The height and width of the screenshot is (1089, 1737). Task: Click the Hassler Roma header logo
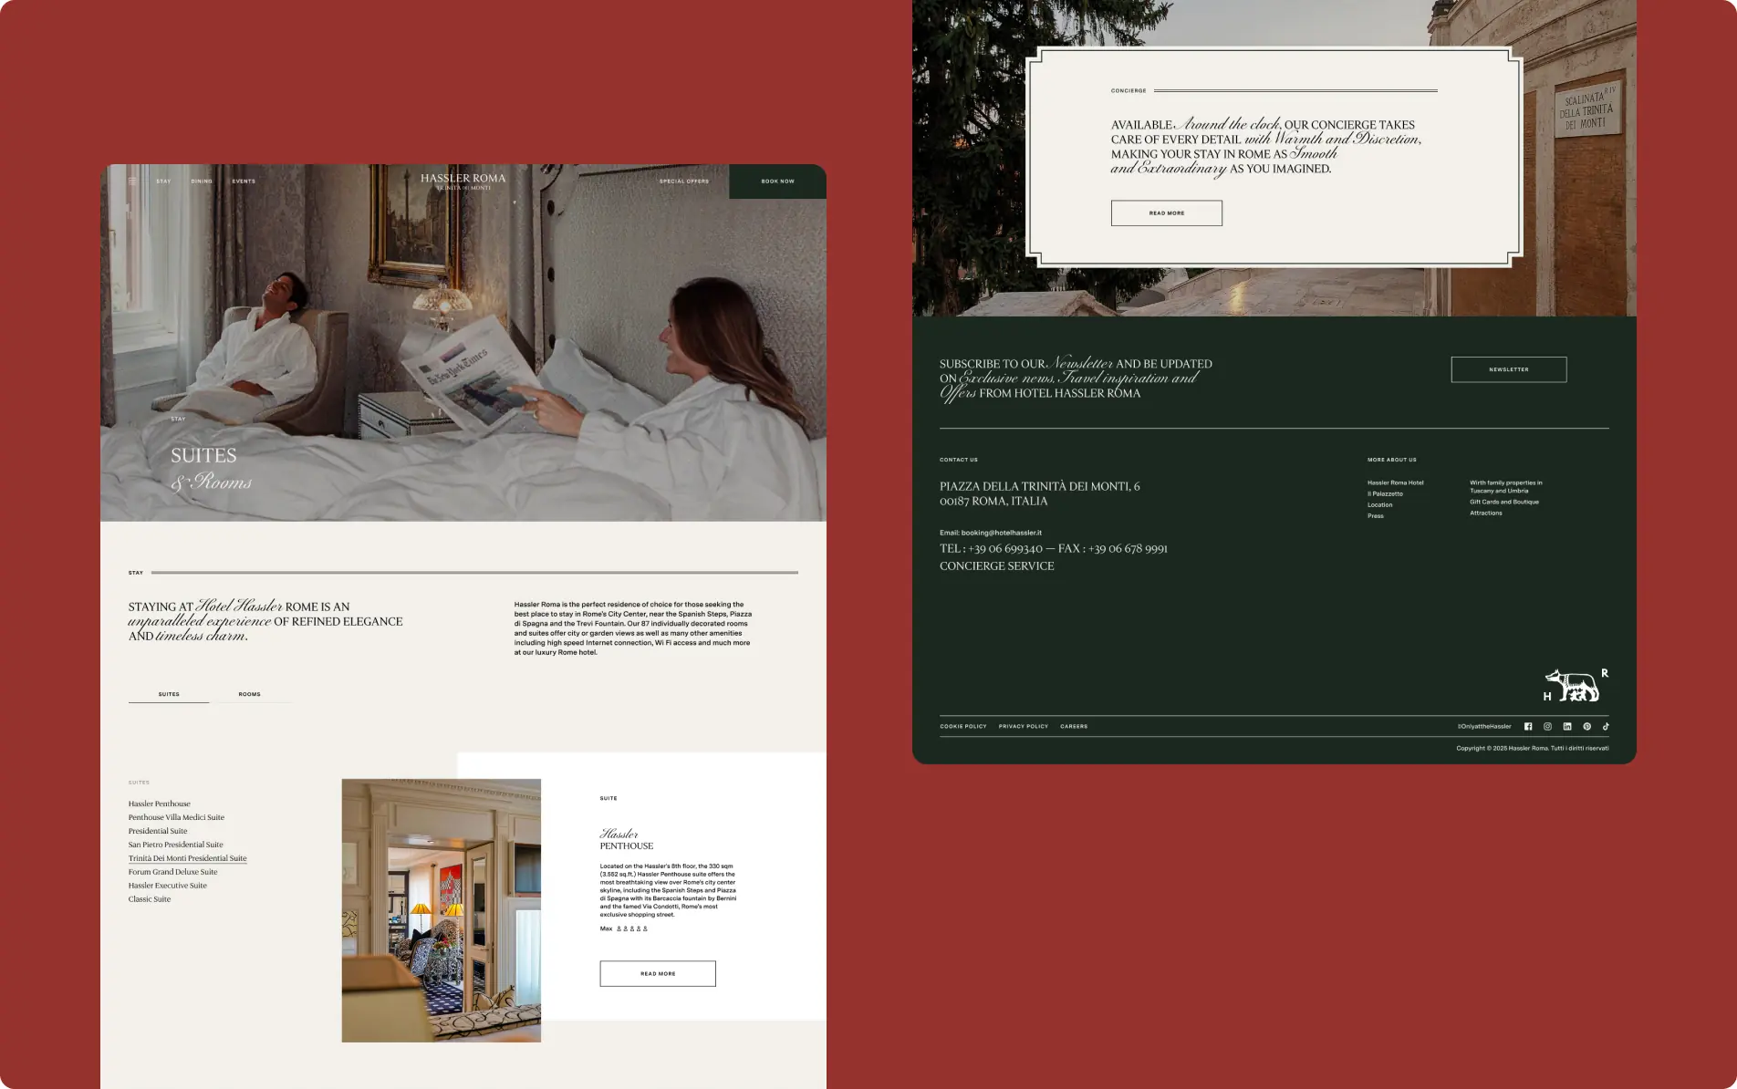tap(463, 181)
